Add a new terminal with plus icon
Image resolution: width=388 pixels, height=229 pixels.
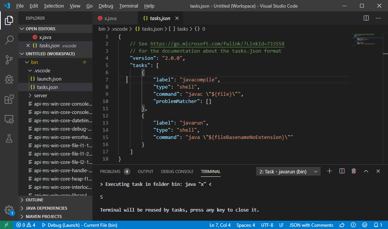click(329, 171)
